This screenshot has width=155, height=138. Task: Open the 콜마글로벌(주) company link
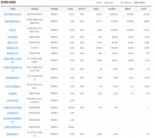[x=13, y=134]
